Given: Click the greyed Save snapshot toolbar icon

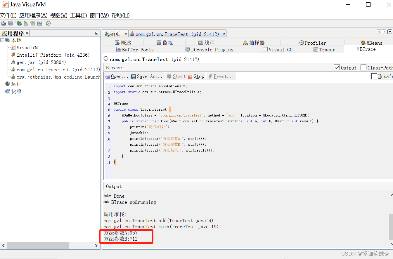Looking at the screenshot, I should tap(11, 23).
